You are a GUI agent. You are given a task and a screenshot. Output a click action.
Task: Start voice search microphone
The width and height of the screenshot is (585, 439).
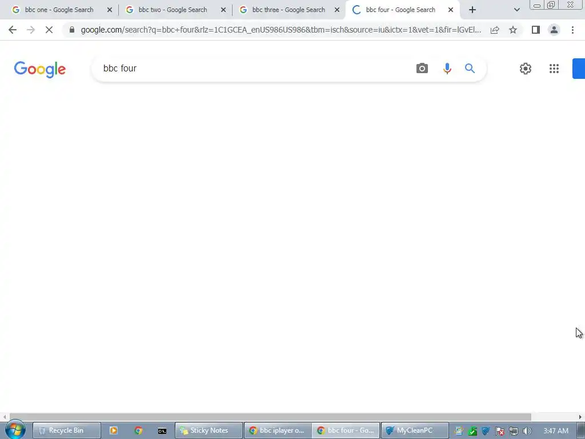pos(447,69)
